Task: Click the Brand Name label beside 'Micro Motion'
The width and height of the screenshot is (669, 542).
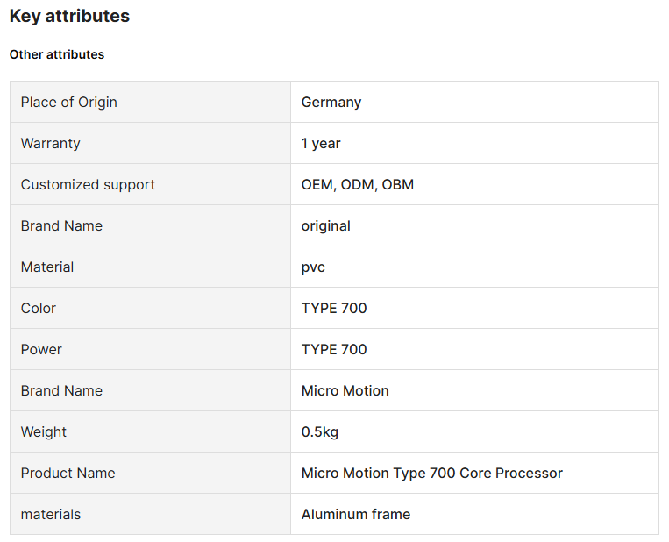Action: pyautogui.click(x=61, y=390)
